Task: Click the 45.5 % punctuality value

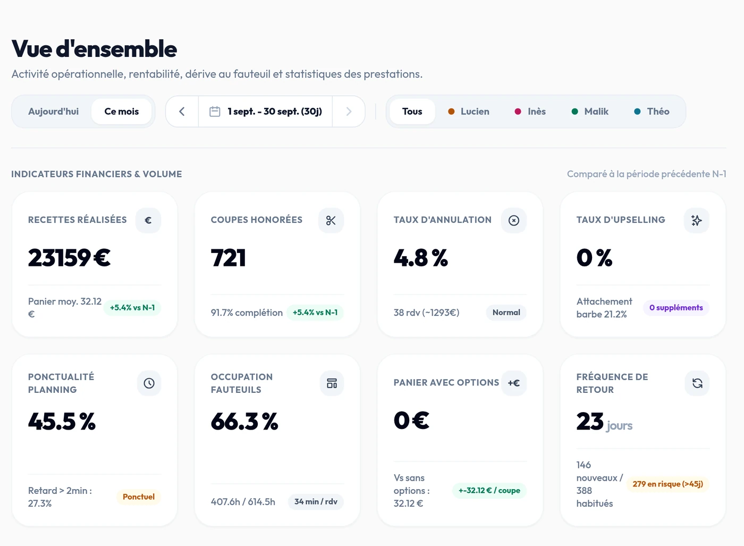Action: click(62, 422)
